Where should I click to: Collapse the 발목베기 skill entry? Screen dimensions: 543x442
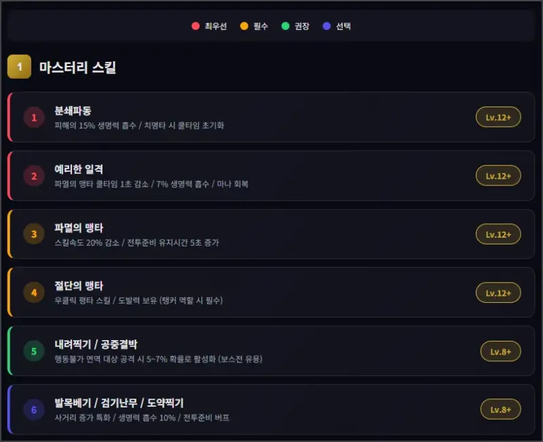271,409
